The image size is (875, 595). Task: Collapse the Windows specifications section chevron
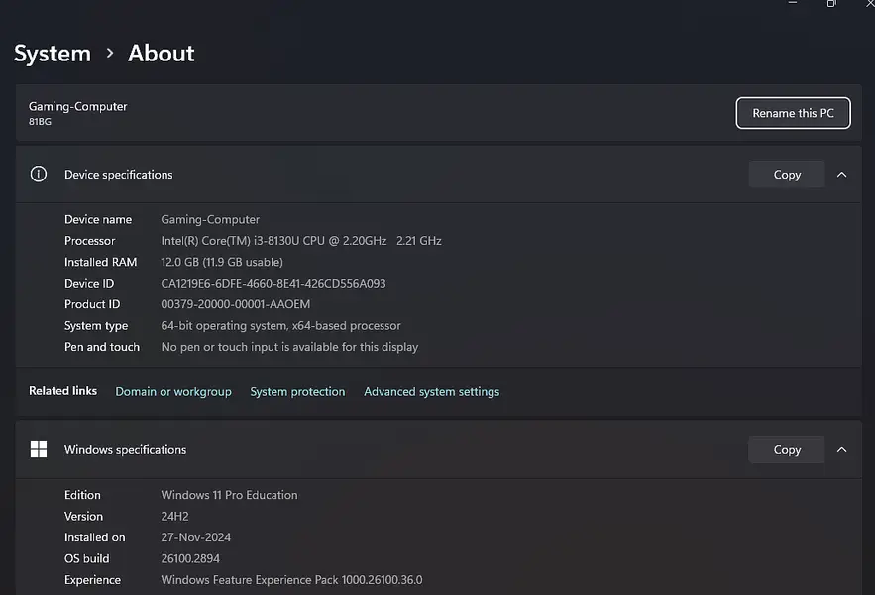(x=841, y=450)
